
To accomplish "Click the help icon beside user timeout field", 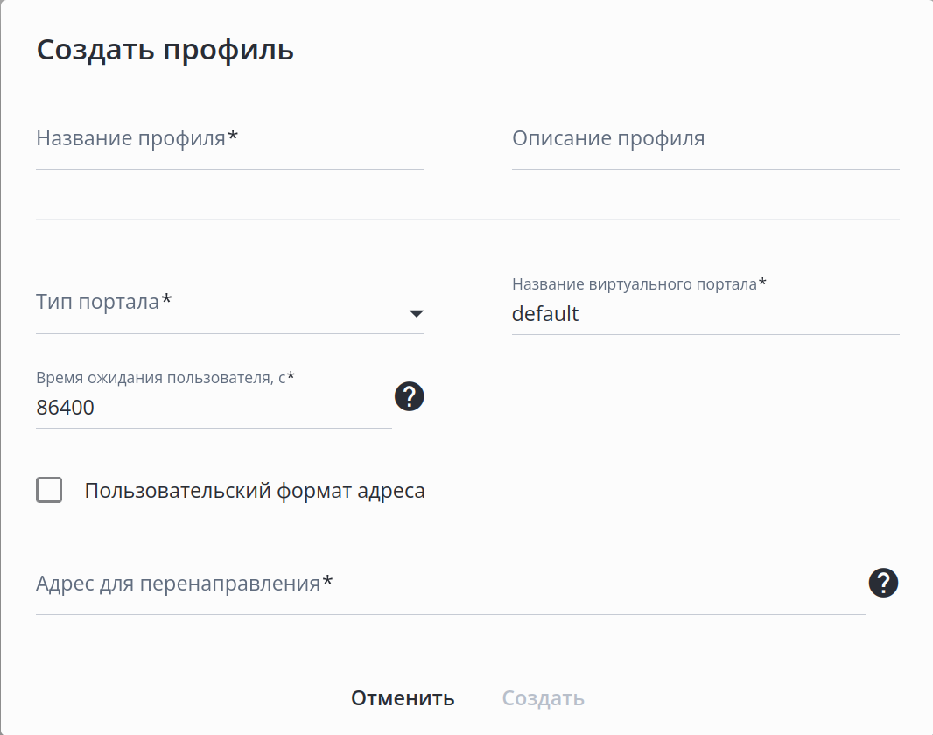I will tap(409, 396).
